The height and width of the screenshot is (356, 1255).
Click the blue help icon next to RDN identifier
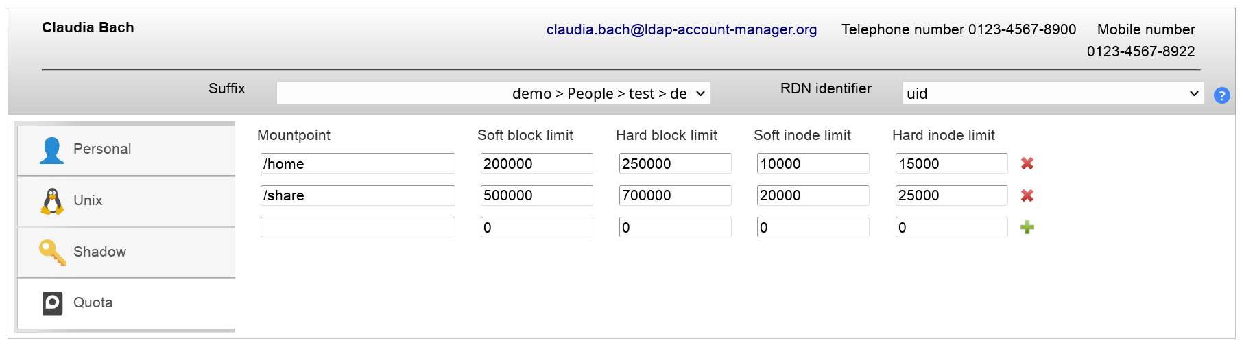point(1221,95)
